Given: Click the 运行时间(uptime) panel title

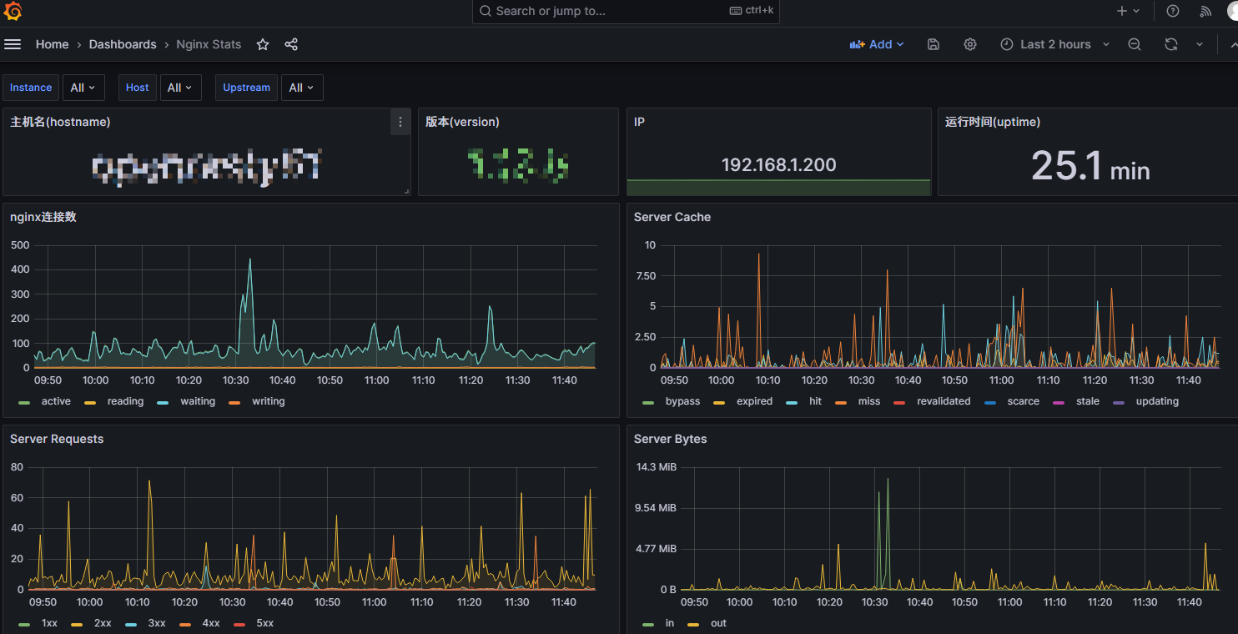Looking at the screenshot, I should pos(993,122).
